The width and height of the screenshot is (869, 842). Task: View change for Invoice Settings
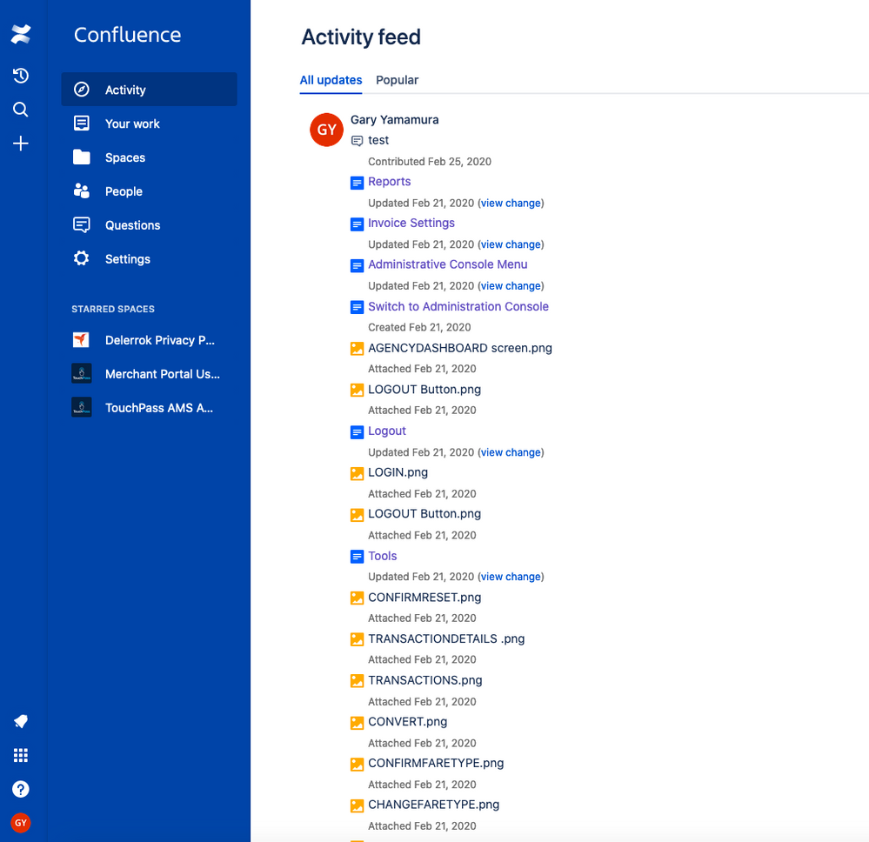[511, 244]
